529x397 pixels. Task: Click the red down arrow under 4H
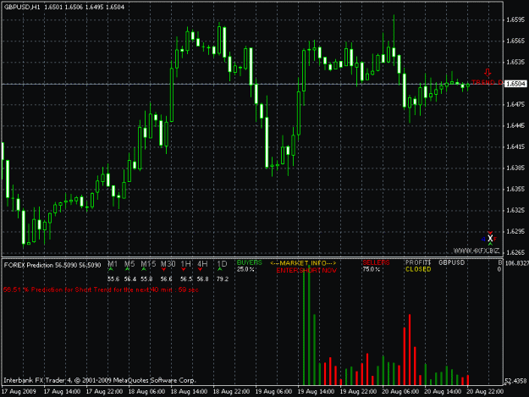tap(200, 269)
